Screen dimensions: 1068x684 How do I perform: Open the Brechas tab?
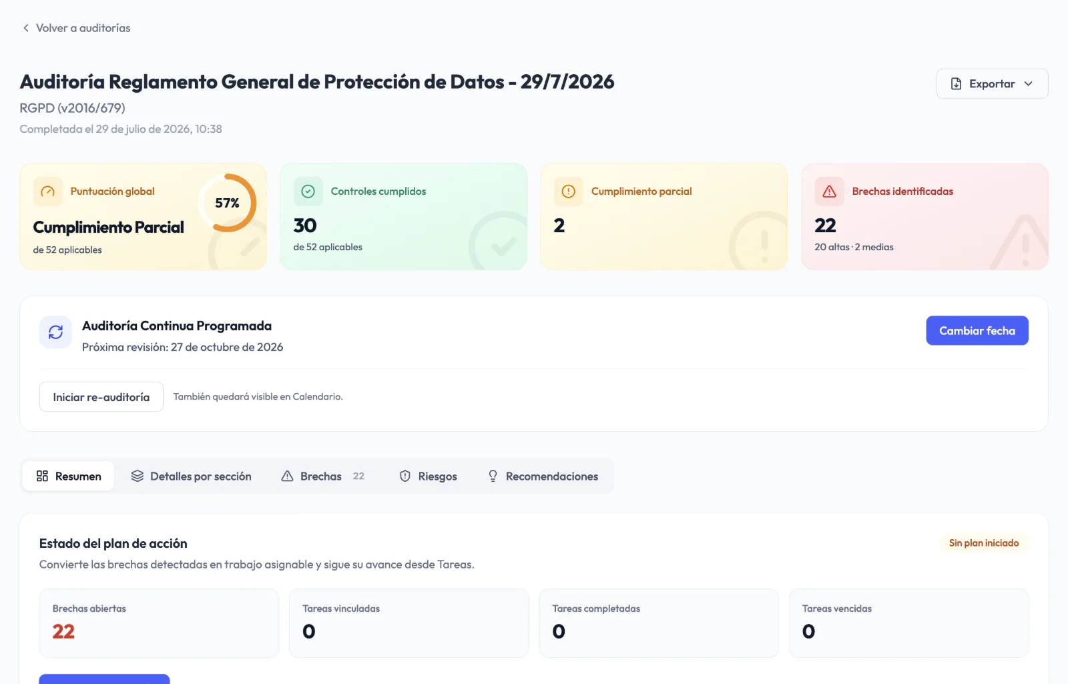(x=323, y=476)
